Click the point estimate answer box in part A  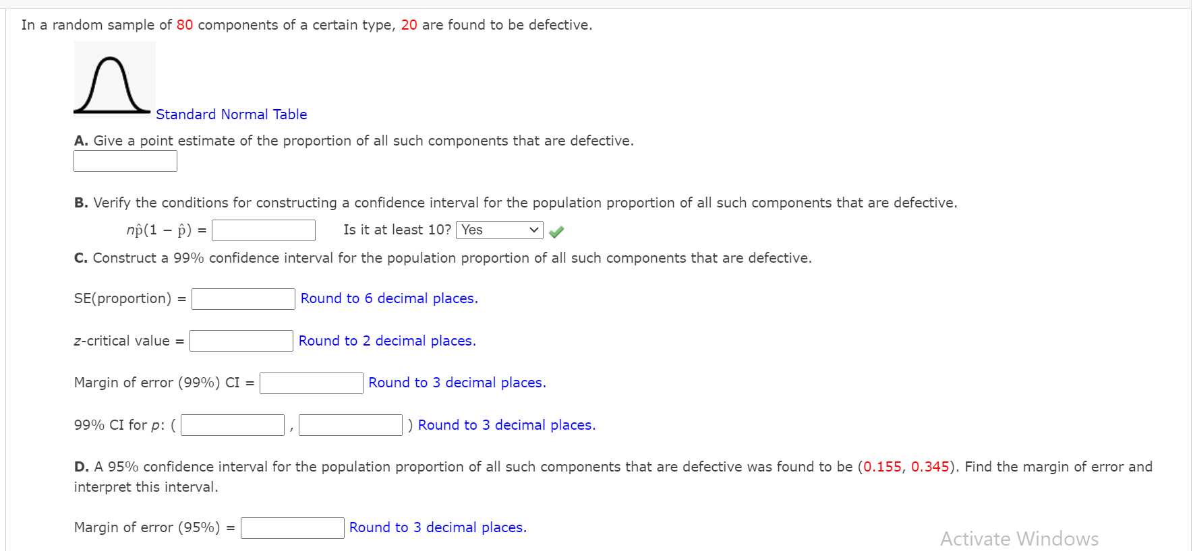[x=125, y=160]
